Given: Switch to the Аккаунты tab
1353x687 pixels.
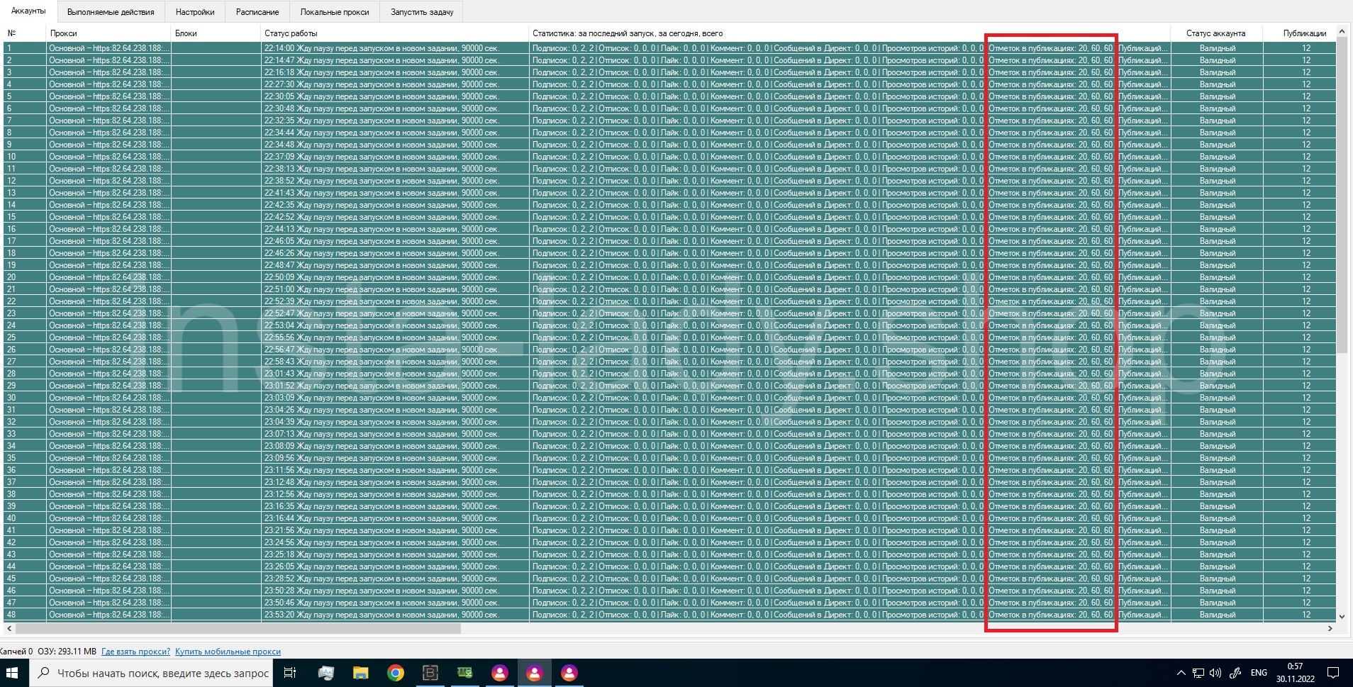Looking at the screenshot, I should [x=28, y=11].
